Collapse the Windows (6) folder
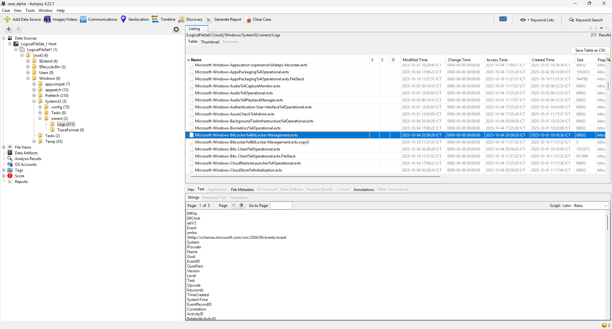Screen dimensions: 612x329 tap(28, 78)
